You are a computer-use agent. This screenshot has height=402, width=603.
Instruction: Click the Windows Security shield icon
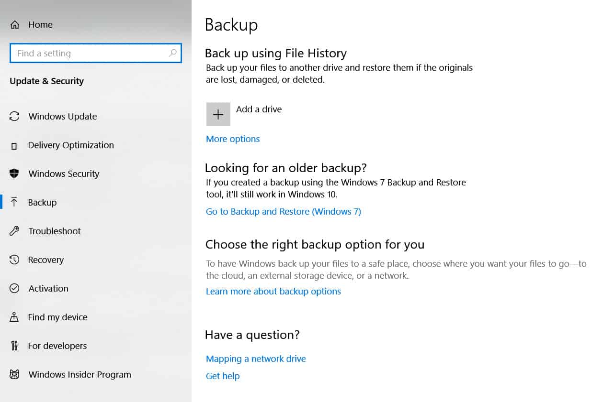pyautogui.click(x=14, y=174)
